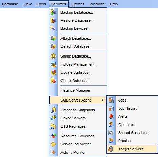Collapse the Services menu
Screen dimensions: 158x157
click(58, 4)
